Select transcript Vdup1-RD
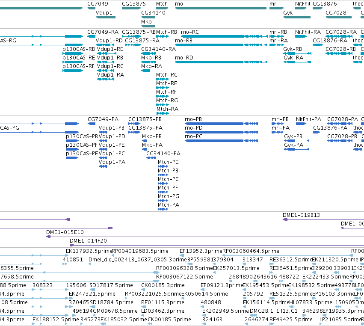 point(109,40)
